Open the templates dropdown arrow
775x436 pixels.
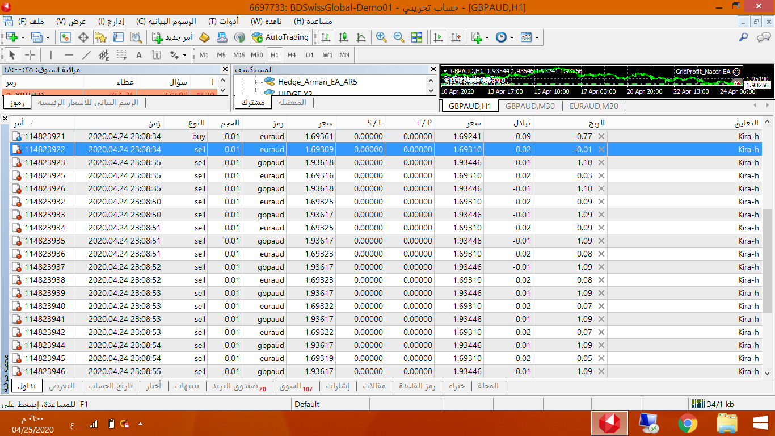pos(537,37)
